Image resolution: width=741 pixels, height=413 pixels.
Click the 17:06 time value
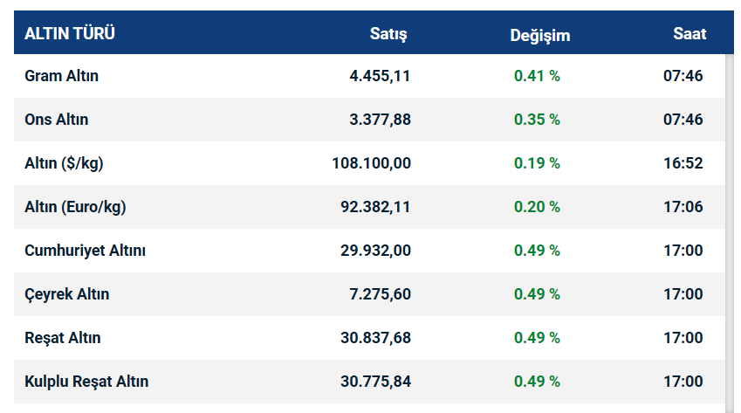pyautogui.click(x=683, y=207)
